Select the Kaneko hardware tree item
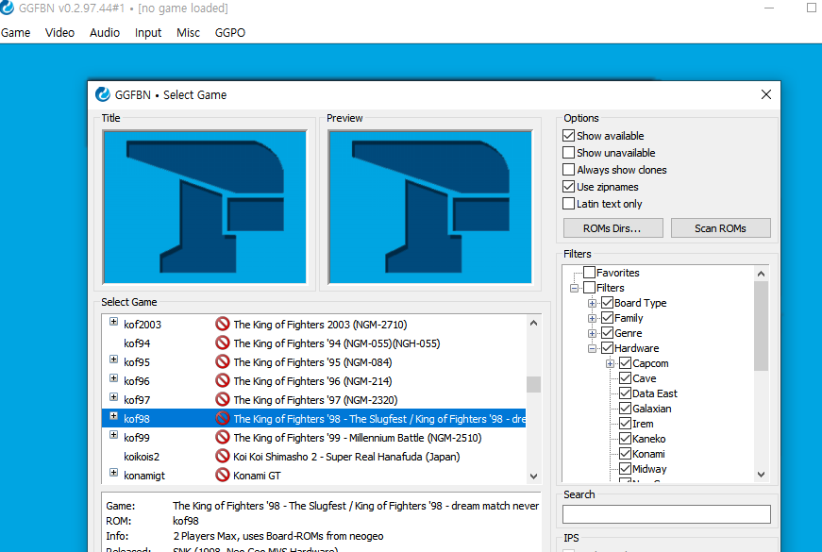Viewport: 822px width, 552px height. (649, 440)
